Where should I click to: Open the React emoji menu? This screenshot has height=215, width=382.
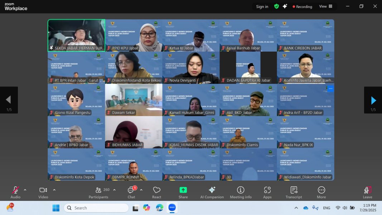(156, 192)
